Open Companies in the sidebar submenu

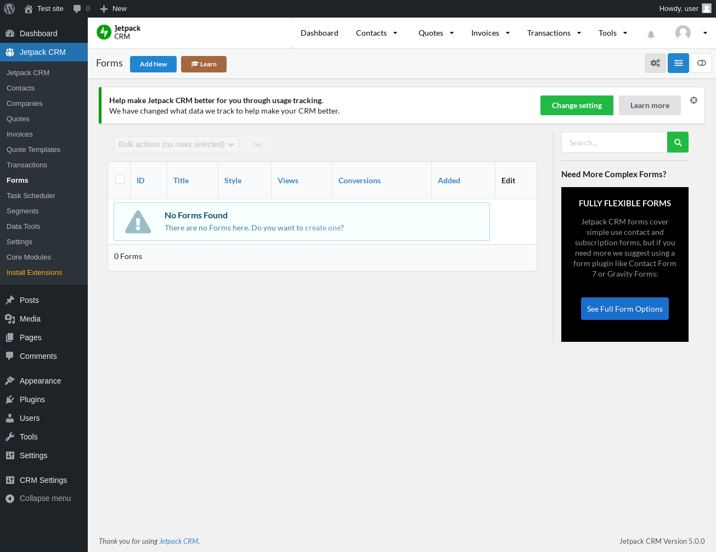[25, 104]
